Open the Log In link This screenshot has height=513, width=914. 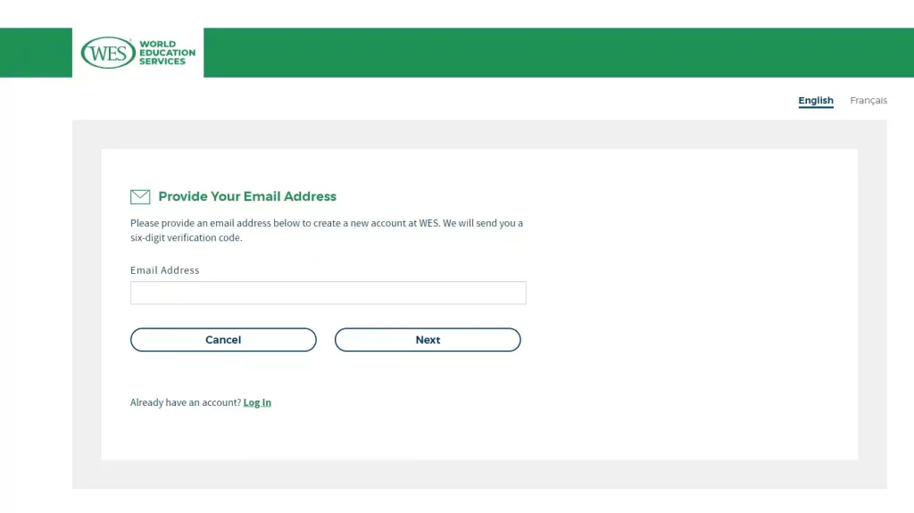[x=257, y=402]
